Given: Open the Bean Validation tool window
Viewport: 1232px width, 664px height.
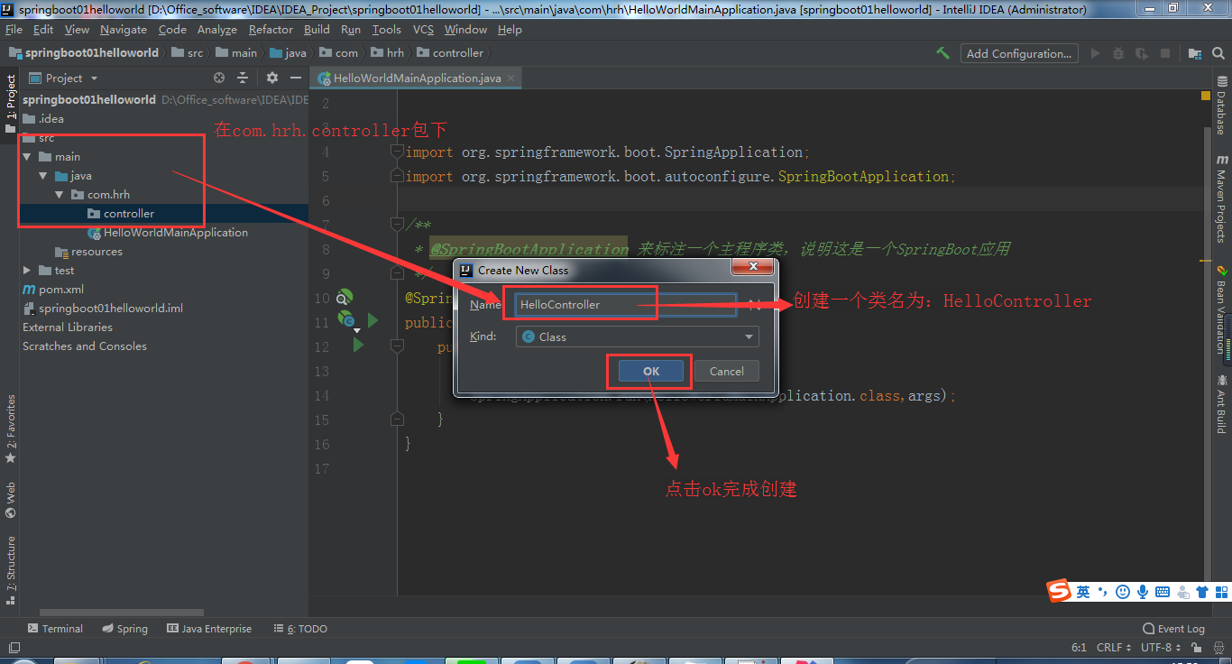Looking at the screenshot, I should [1221, 308].
